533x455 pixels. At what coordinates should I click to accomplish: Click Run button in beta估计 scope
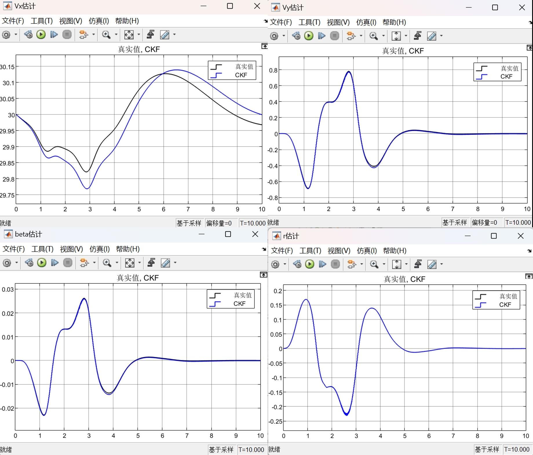pyautogui.click(x=42, y=263)
